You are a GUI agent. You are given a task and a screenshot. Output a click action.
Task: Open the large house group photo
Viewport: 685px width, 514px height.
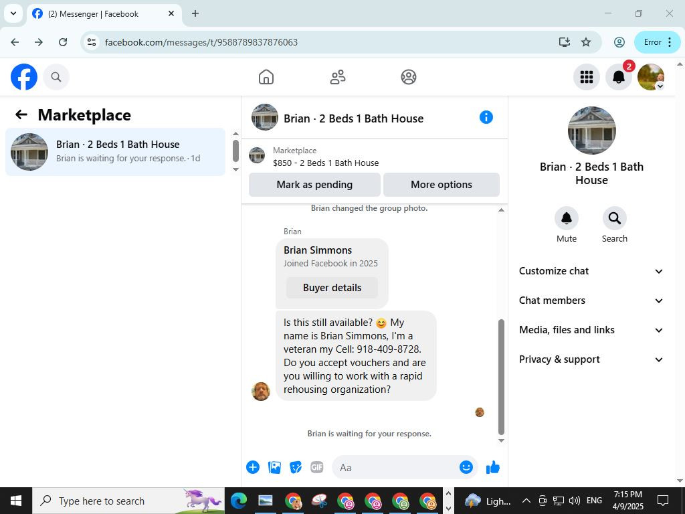pyautogui.click(x=591, y=131)
